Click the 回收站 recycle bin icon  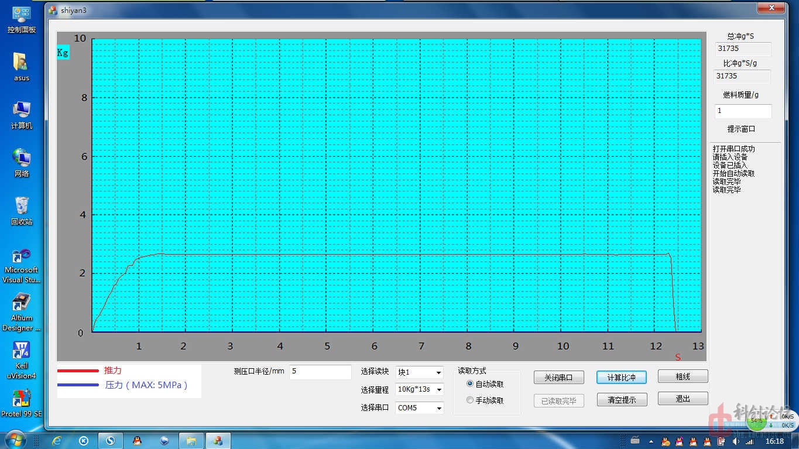pos(22,211)
